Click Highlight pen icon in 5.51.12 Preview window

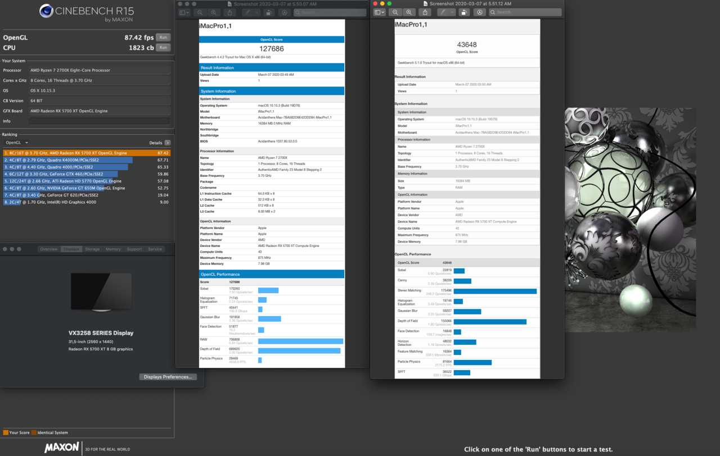coord(443,12)
